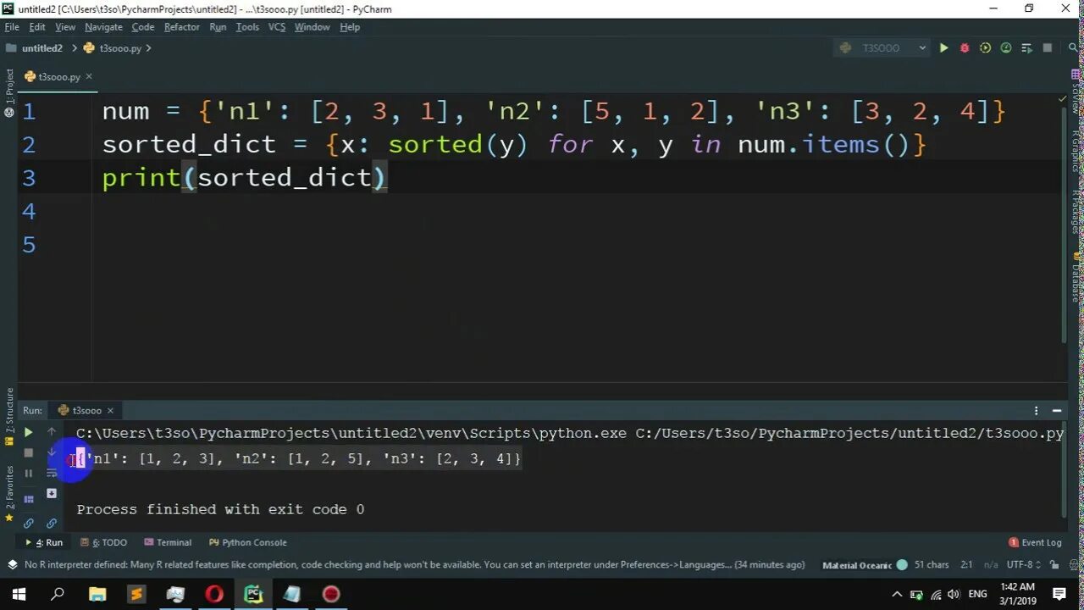Screen dimensions: 1084x610
Task: Switch to the 6: TODO tab
Action: (104, 542)
